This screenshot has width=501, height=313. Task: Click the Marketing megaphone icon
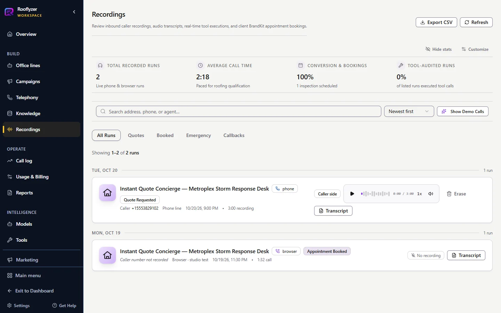[x=10, y=260]
